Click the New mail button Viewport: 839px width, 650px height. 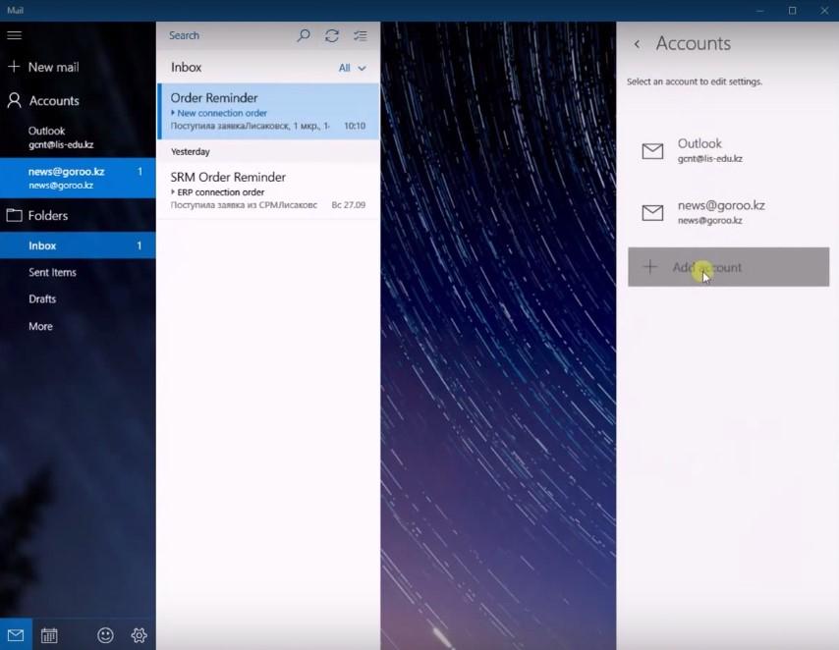43,67
